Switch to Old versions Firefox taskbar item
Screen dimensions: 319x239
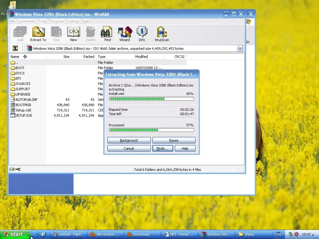pos(105,234)
